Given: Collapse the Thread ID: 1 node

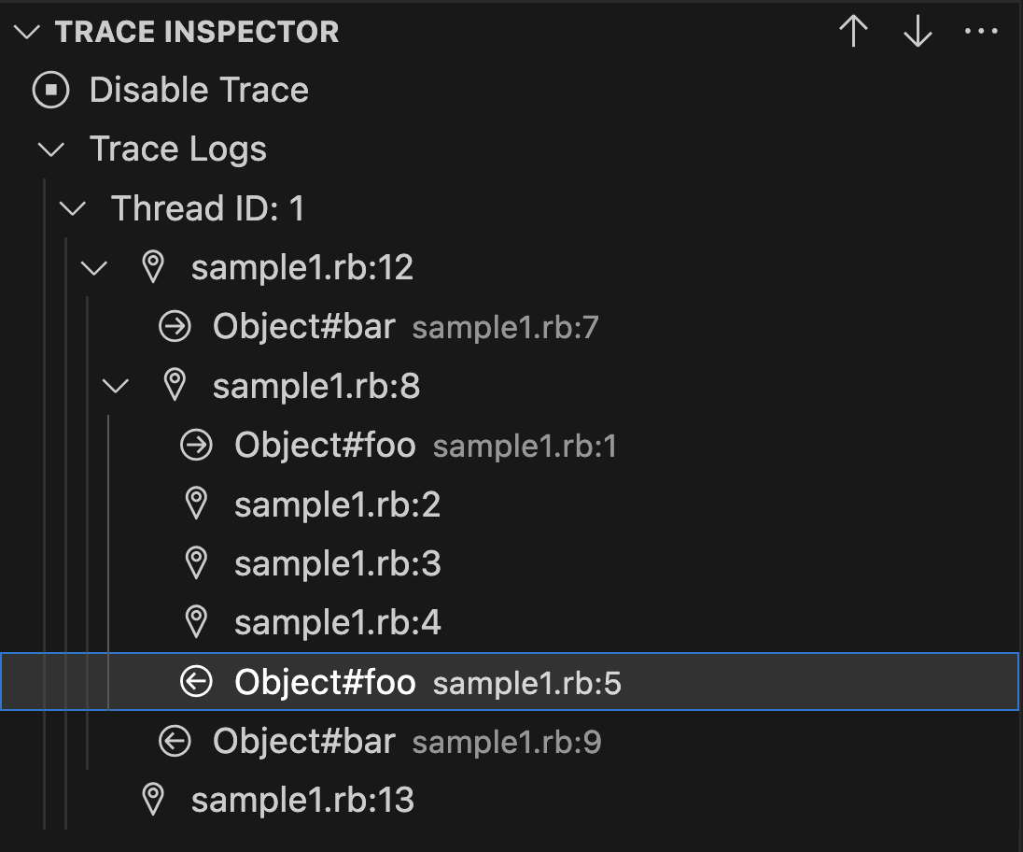Looking at the screenshot, I should [74, 208].
